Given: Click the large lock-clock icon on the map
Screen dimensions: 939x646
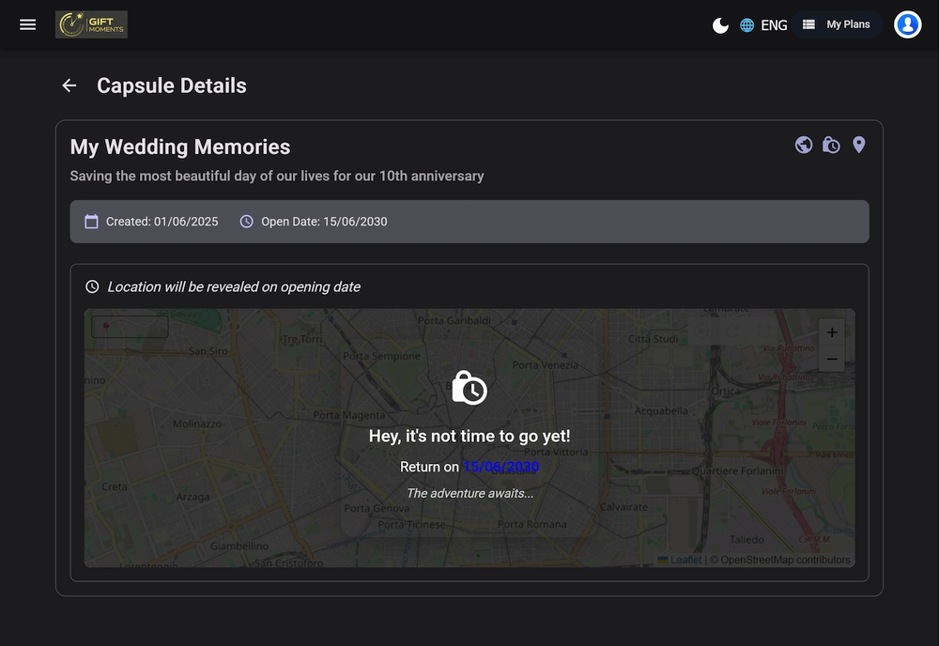Looking at the screenshot, I should (469, 387).
